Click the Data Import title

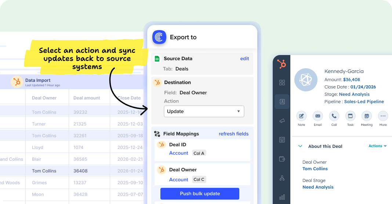38,80
